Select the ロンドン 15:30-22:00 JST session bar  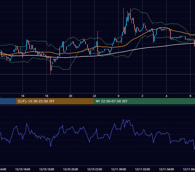[x=55, y=101]
